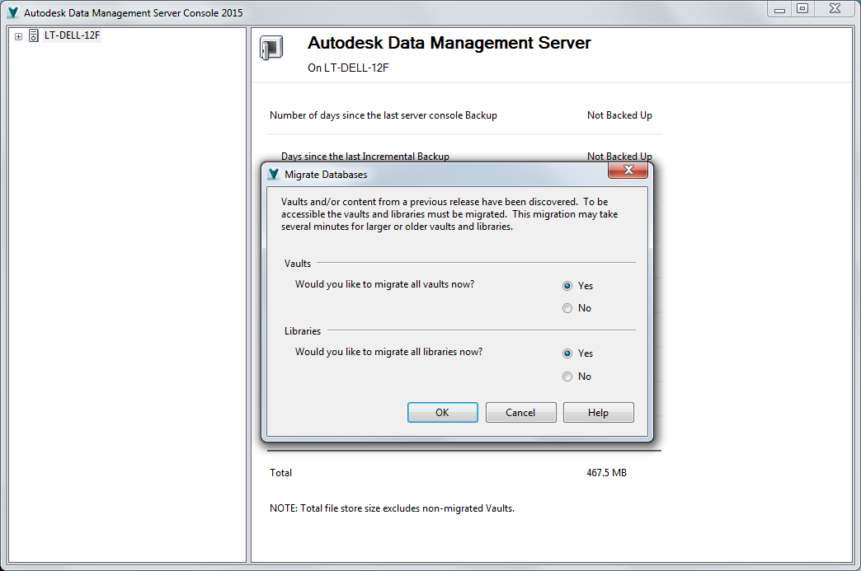
Task: Click 'Days since the last Incremental Backup' label
Action: click(x=365, y=157)
